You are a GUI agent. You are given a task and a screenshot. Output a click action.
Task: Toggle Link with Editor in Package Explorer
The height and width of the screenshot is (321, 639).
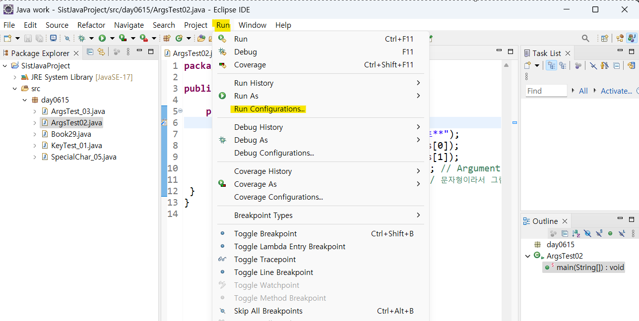click(x=101, y=52)
